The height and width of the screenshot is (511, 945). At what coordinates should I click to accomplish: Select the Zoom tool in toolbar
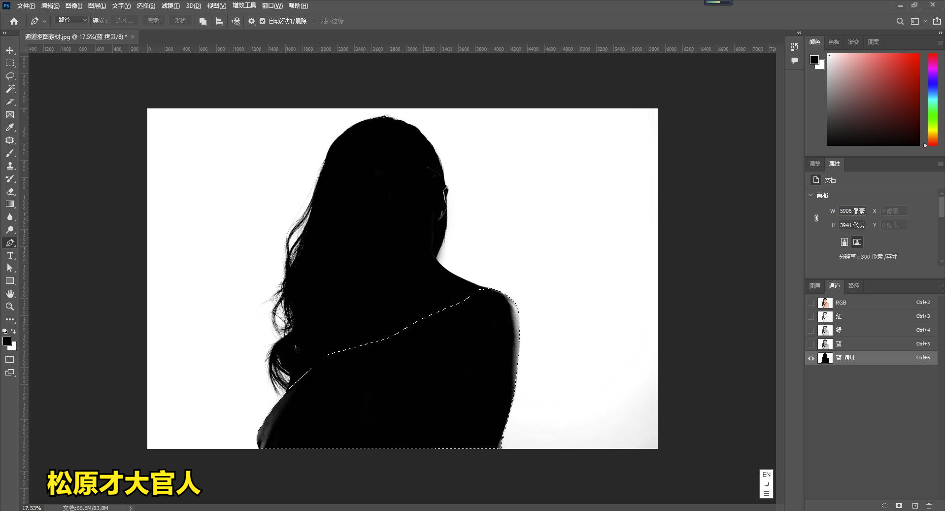point(10,307)
